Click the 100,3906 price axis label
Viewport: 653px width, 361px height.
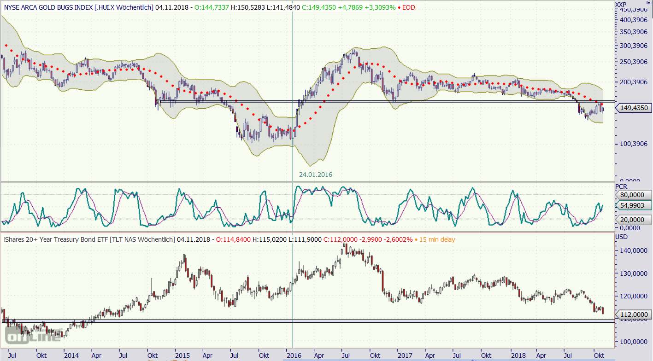[x=633, y=143]
